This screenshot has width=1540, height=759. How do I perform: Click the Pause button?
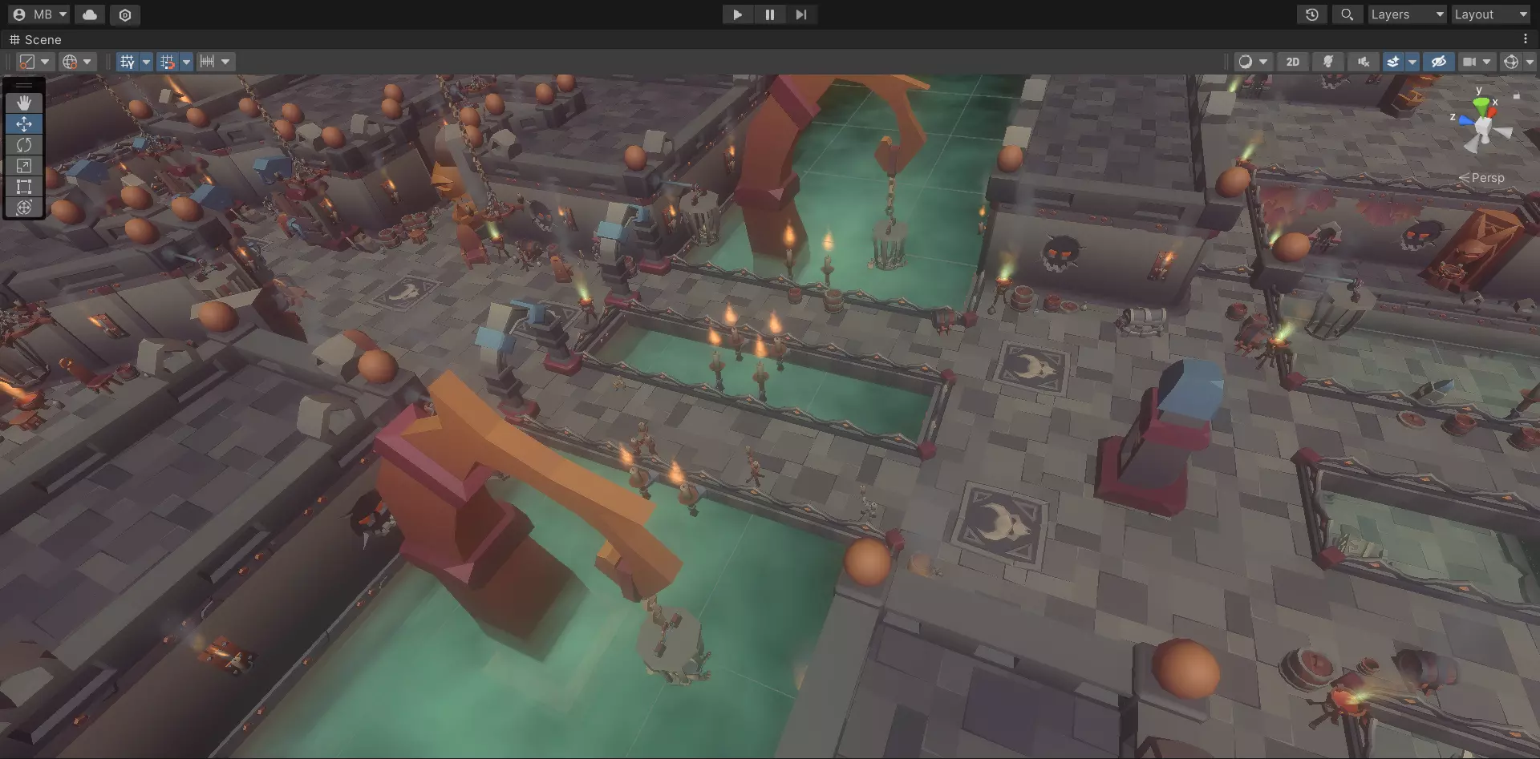click(x=769, y=14)
